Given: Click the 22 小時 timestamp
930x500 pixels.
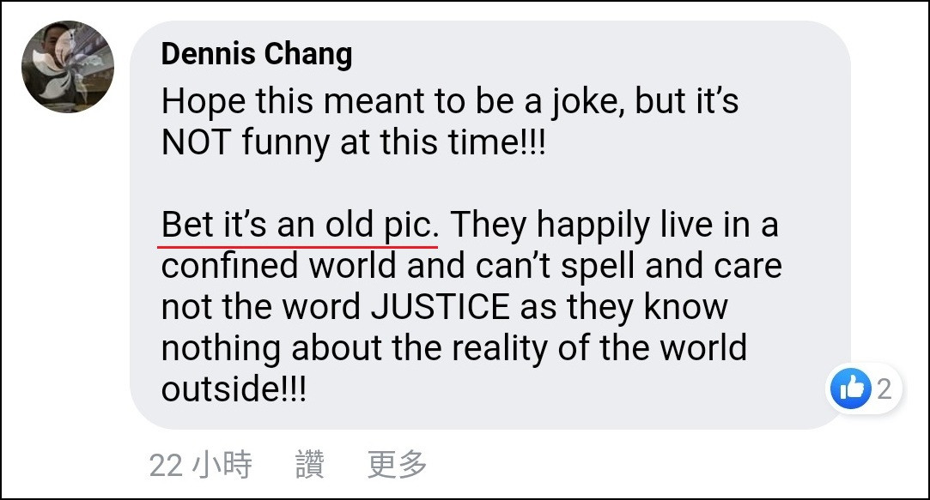Looking at the screenshot, I should tap(201, 465).
